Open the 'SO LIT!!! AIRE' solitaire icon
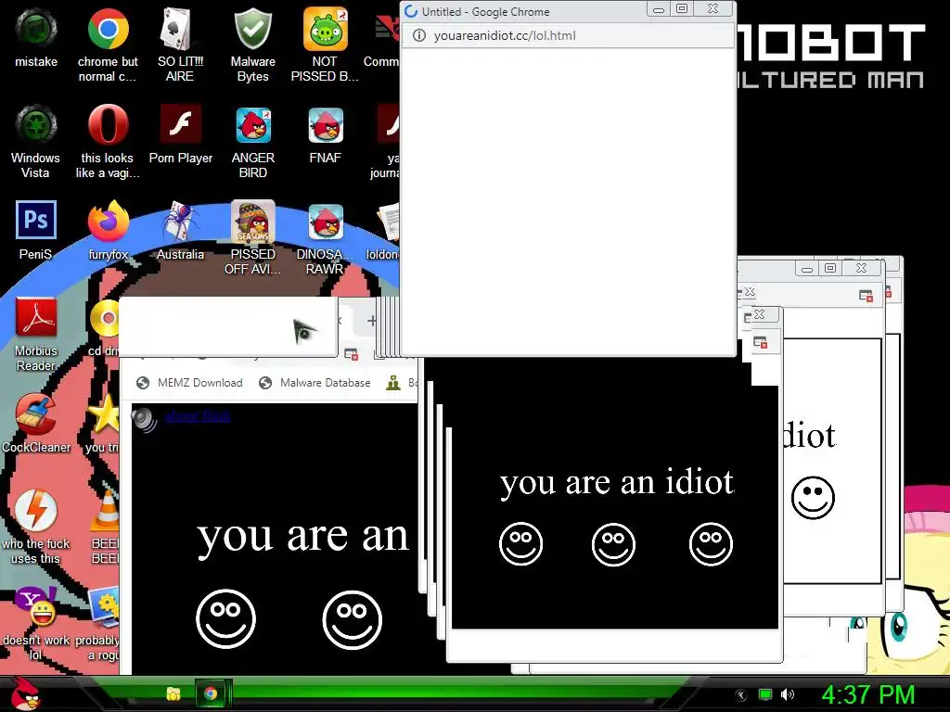The image size is (950, 712). (x=180, y=44)
